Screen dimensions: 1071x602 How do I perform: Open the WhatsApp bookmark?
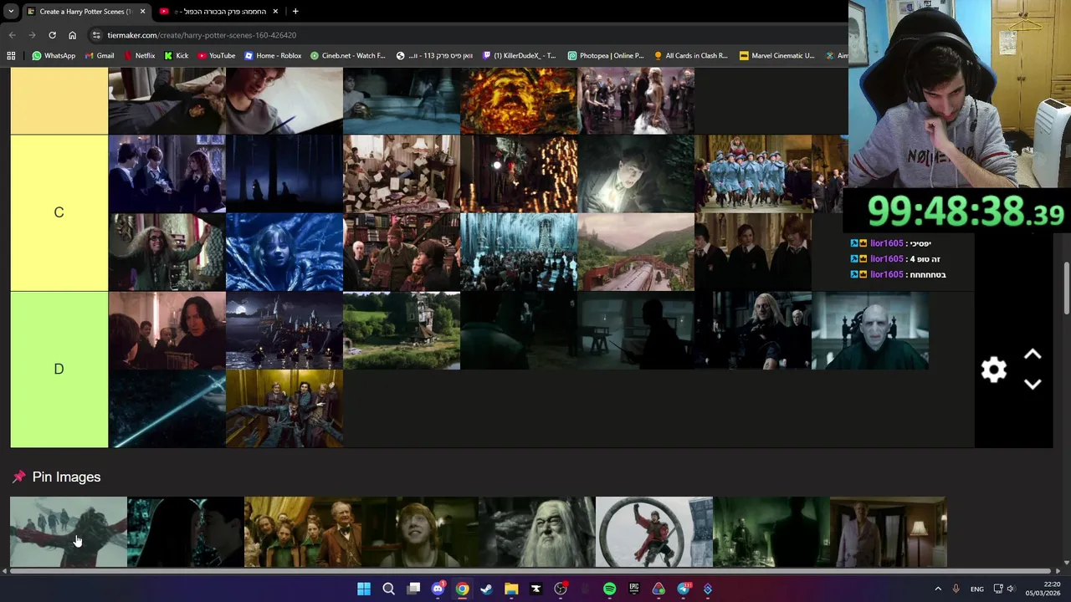click(54, 56)
